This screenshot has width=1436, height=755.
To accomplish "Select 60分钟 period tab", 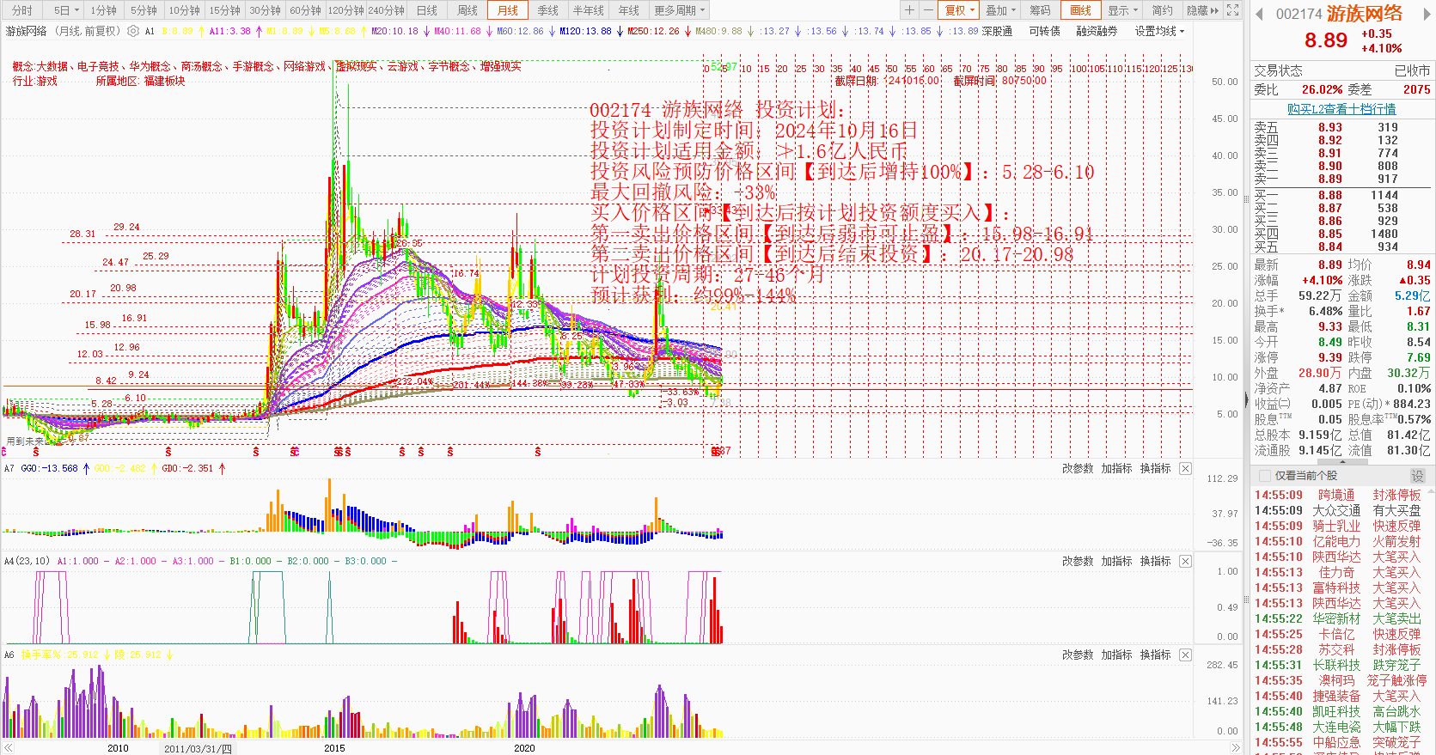I will point(305,10).
